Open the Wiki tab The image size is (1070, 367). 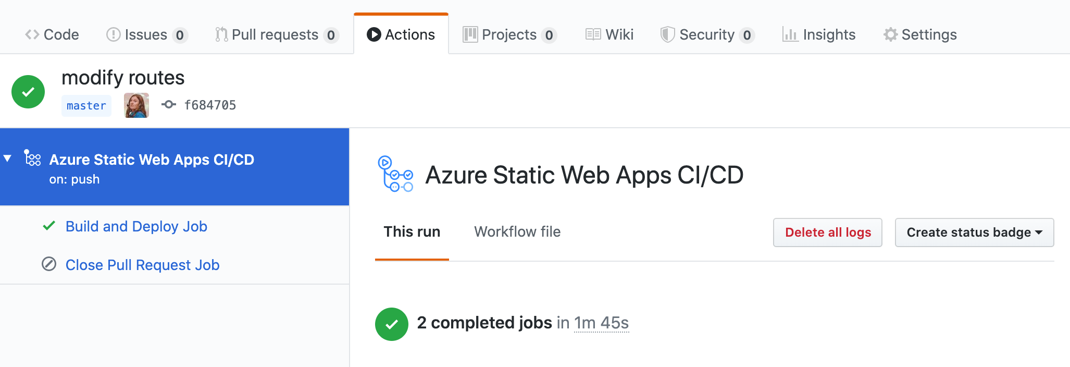tap(609, 34)
